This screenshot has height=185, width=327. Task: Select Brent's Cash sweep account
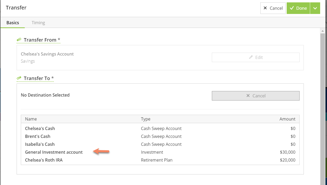[38, 136]
